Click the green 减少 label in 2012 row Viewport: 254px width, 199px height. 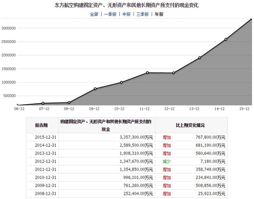[167, 161]
